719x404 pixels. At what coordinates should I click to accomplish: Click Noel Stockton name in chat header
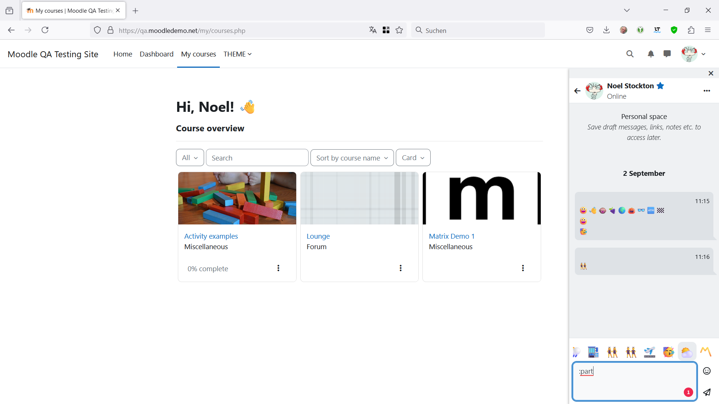pos(630,86)
